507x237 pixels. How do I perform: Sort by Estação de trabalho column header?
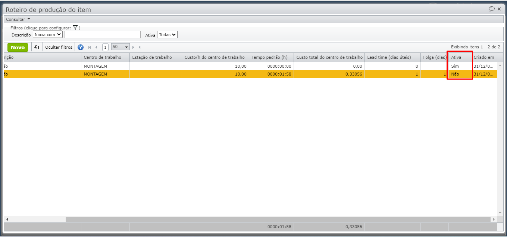[156, 57]
